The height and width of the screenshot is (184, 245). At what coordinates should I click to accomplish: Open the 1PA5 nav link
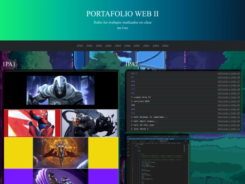point(118,46)
